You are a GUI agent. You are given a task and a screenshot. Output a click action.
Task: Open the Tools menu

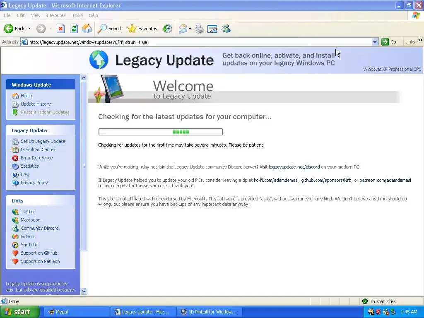coord(77,15)
